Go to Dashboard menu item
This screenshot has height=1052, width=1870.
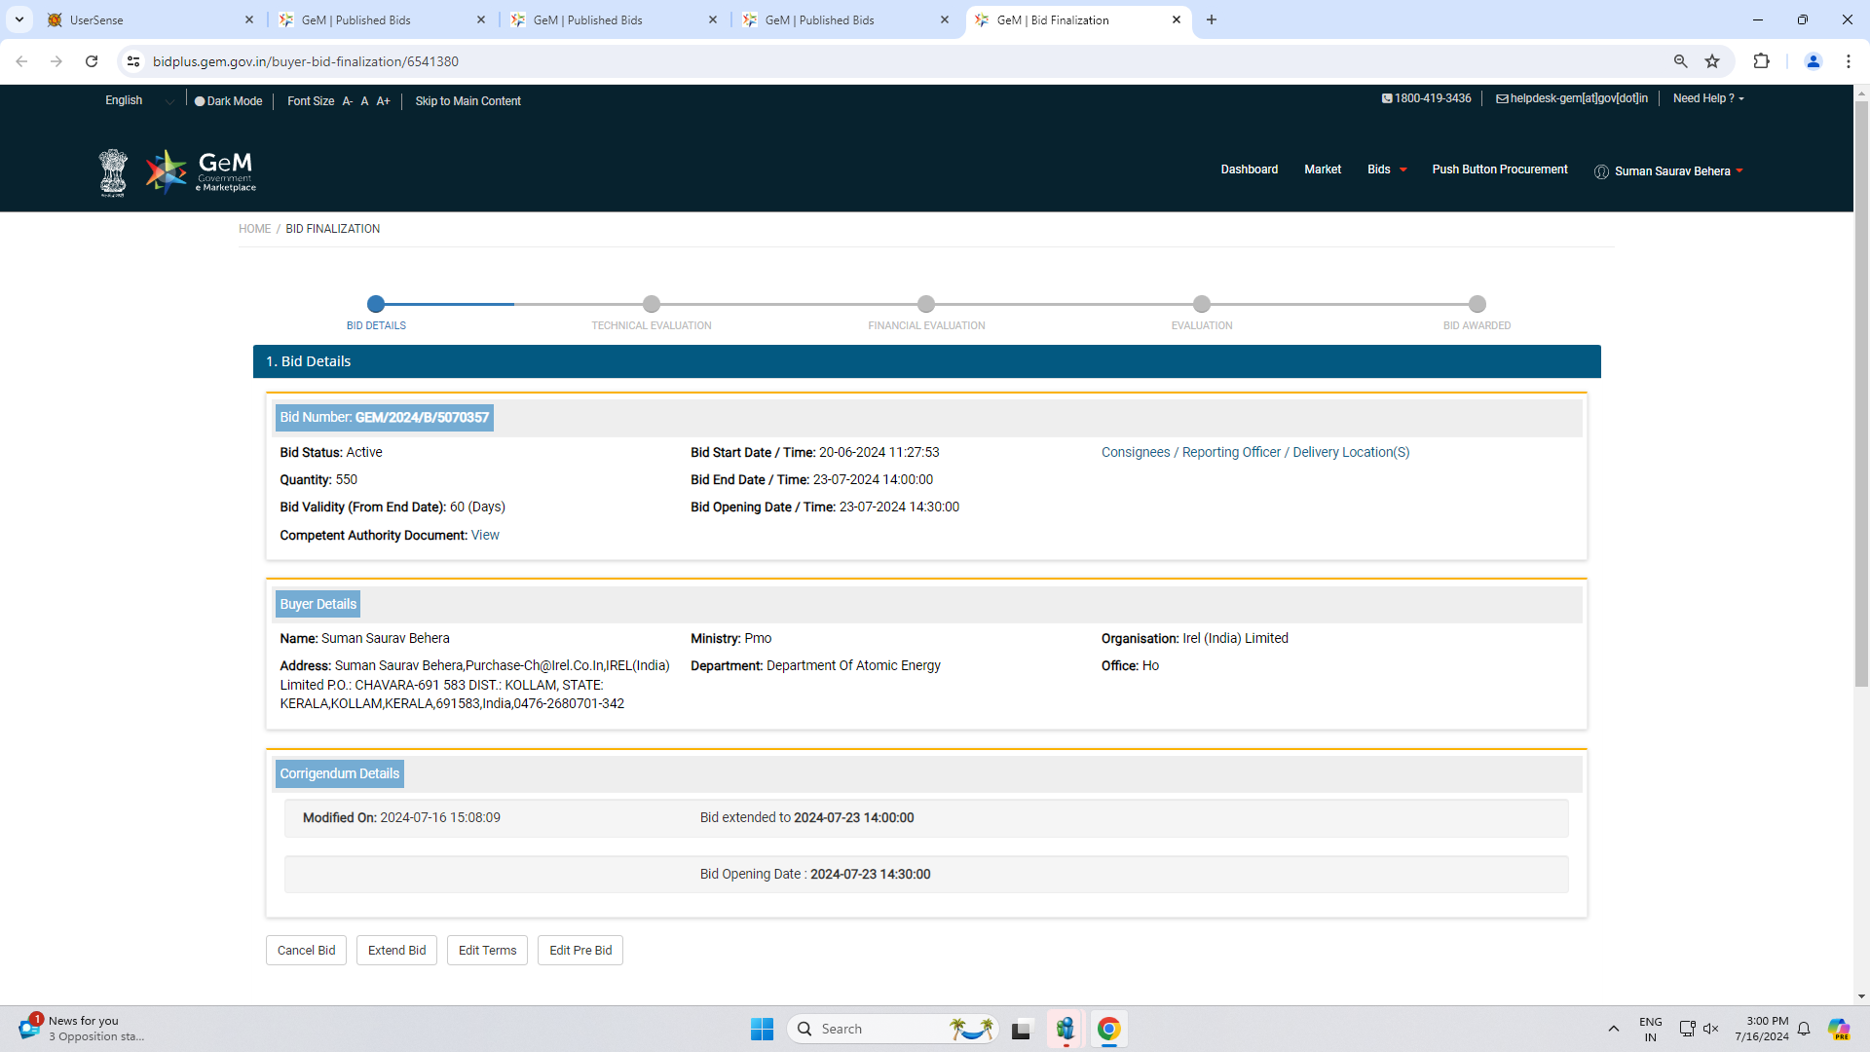point(1249,169)
